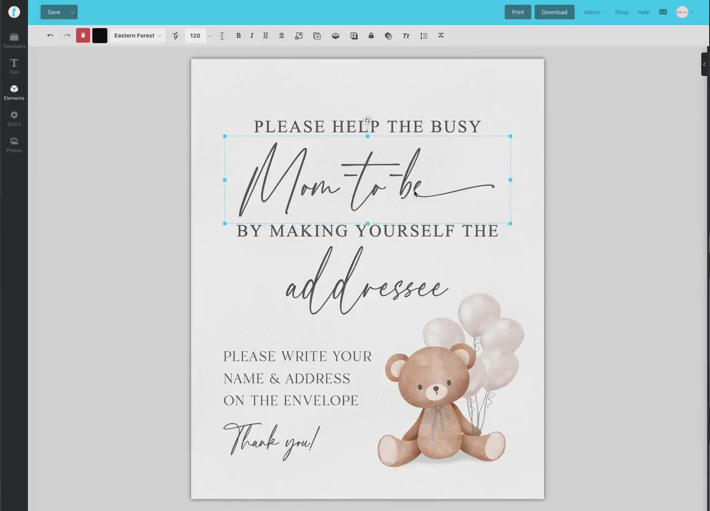
Task: Click the Print button
Action: coord(518,12)
